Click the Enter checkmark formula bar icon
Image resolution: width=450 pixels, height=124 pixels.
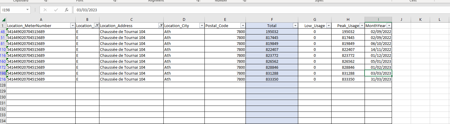[56, 10]
